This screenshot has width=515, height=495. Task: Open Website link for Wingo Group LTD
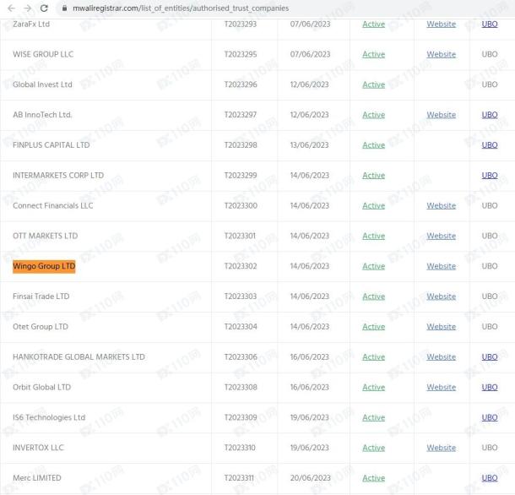point(441,266)
